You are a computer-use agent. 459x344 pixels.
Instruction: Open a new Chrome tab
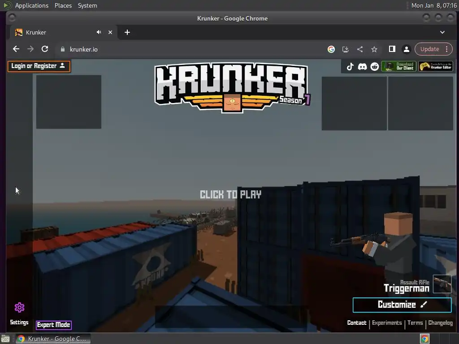click(x=127, y=32)
